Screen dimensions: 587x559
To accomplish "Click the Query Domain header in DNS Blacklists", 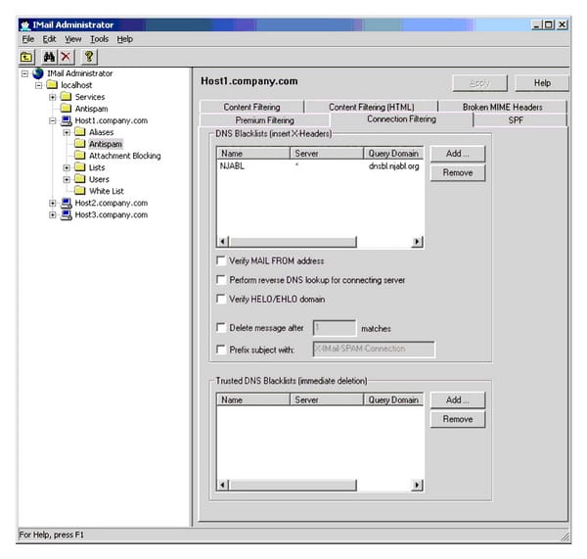I will [393, 154].
